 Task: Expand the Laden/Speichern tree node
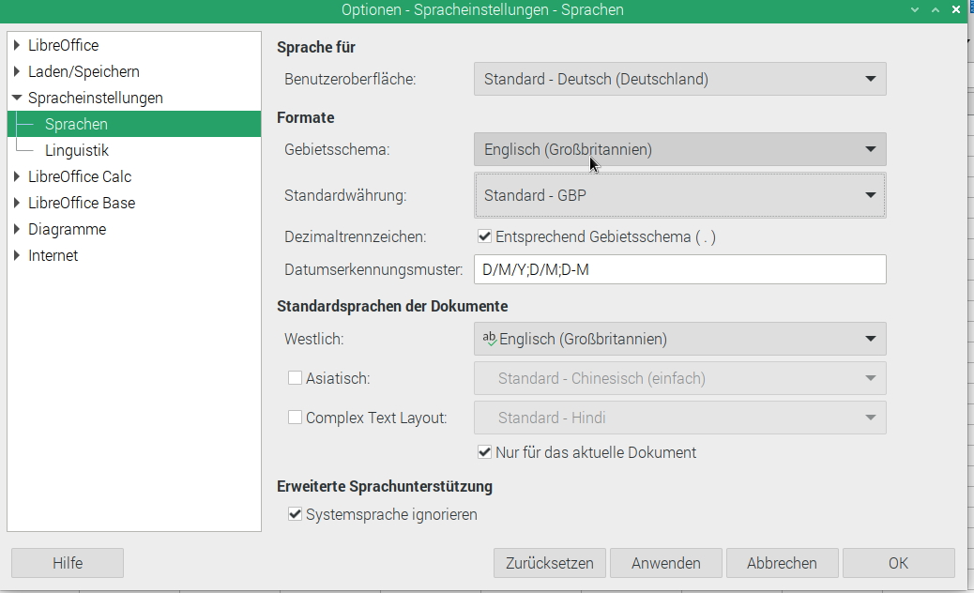(17, 71)
